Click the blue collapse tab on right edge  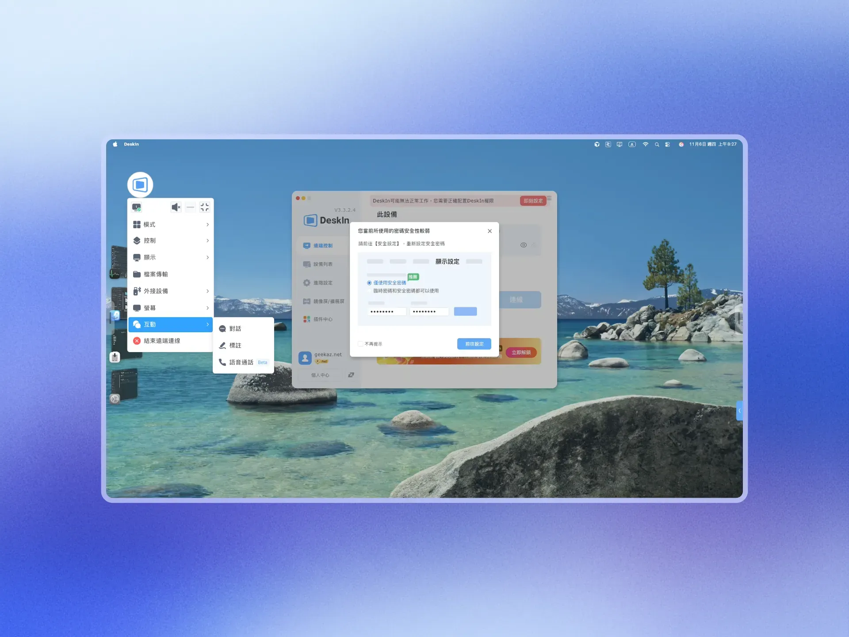(x=739, y=411)
